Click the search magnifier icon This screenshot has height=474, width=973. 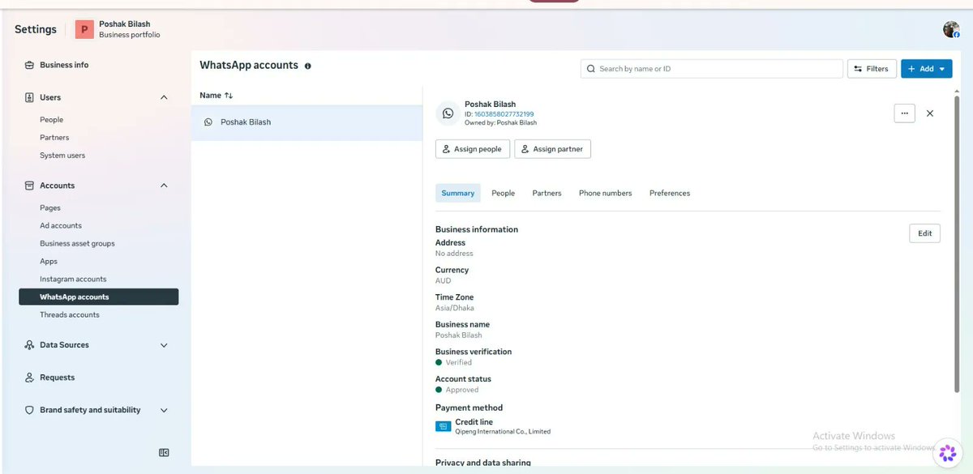[591, 69]
